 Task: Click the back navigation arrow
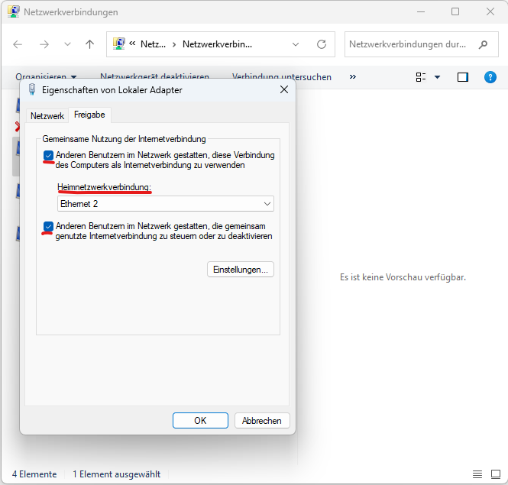18,44
